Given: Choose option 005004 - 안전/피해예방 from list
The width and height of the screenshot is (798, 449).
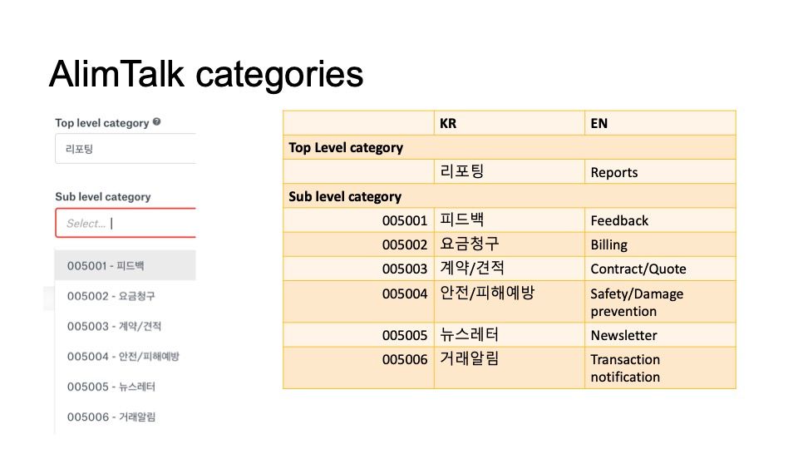Looking at the screenshot, I should [126, 357].
